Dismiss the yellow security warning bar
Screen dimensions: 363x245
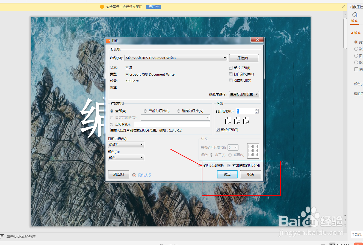click(x=343, y=7)
